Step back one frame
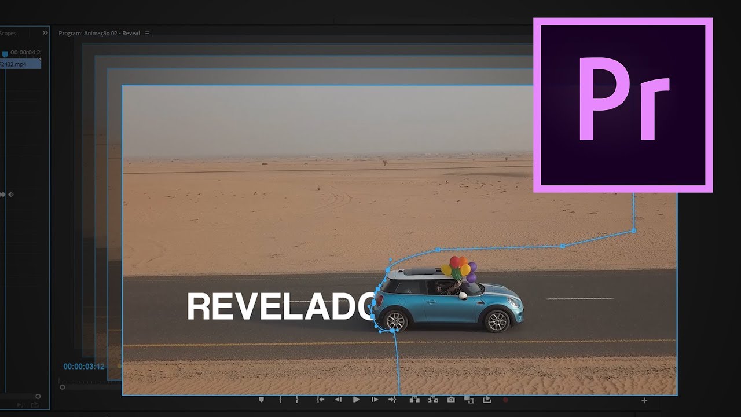This screenshot has width=741, height=417. [x=338, y=400]
